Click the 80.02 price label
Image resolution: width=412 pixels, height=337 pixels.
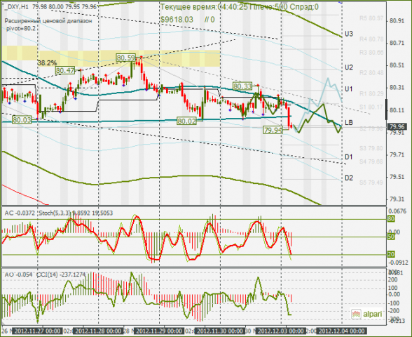(x=186, y=121)
